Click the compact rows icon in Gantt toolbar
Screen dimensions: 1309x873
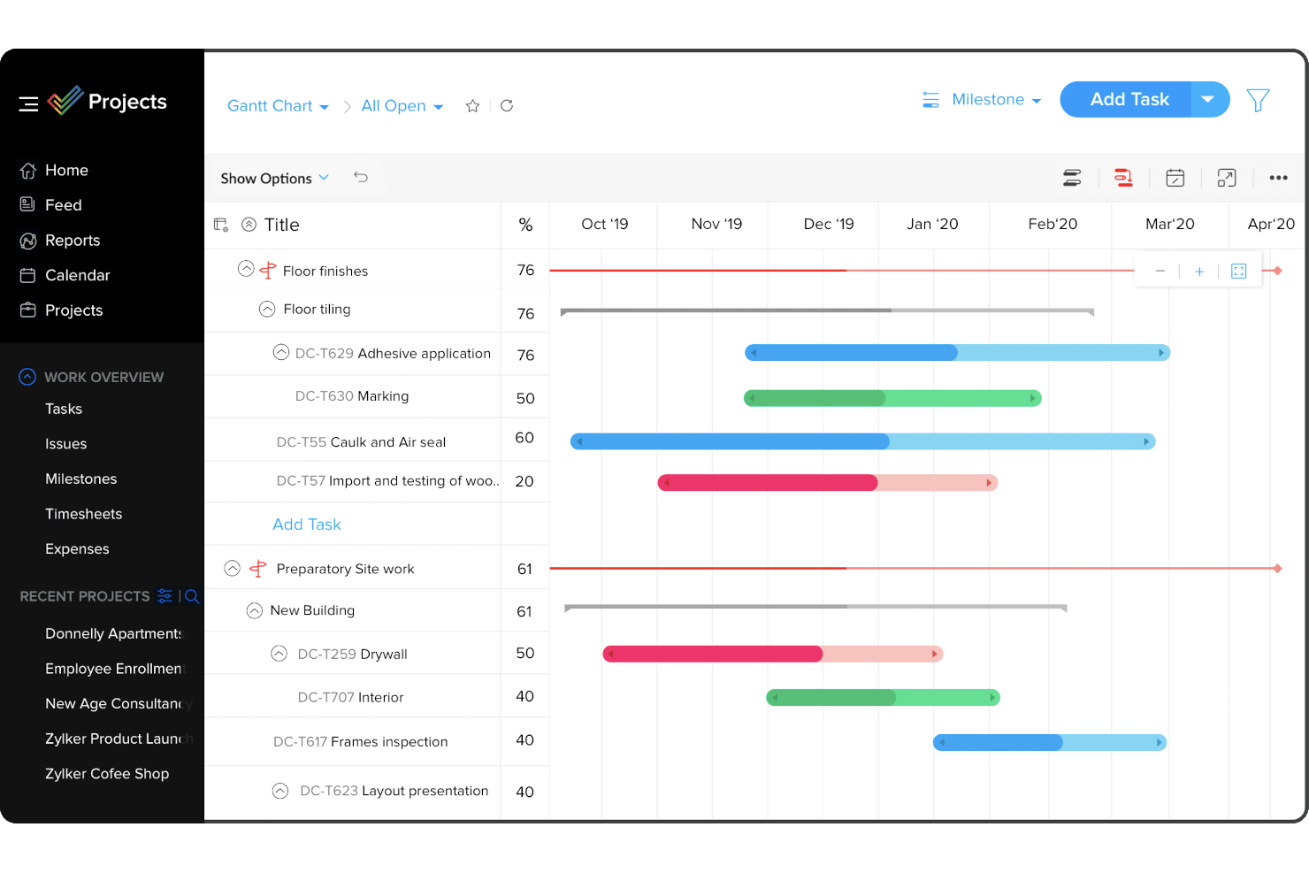click(1072, 178)
